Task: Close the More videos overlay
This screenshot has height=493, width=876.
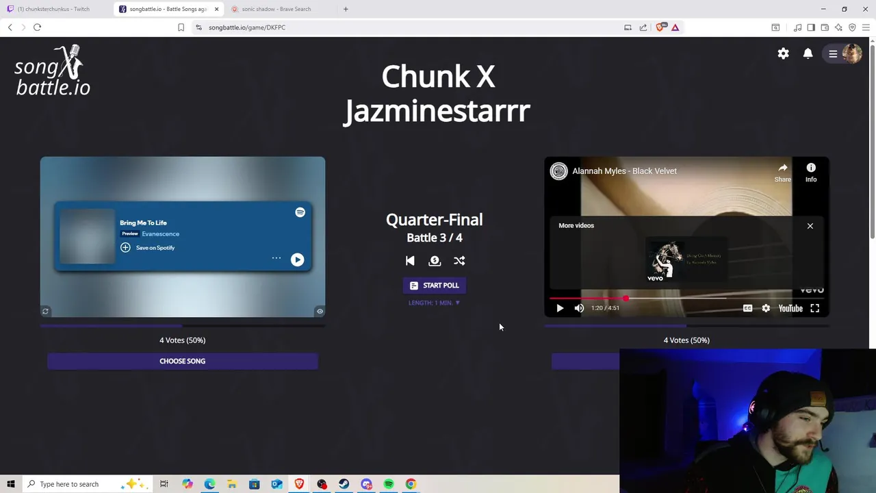Action: [810, 226]
